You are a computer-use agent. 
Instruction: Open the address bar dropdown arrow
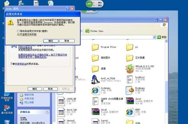154,37
